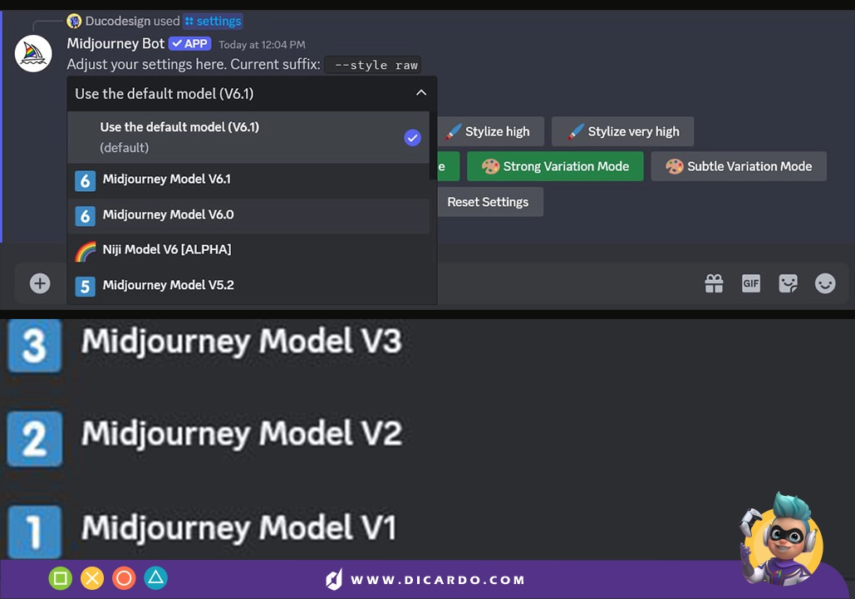Collapse the model dropdown chevron
The height and width of the screenshot is (599, 855).
click(421, 93)
